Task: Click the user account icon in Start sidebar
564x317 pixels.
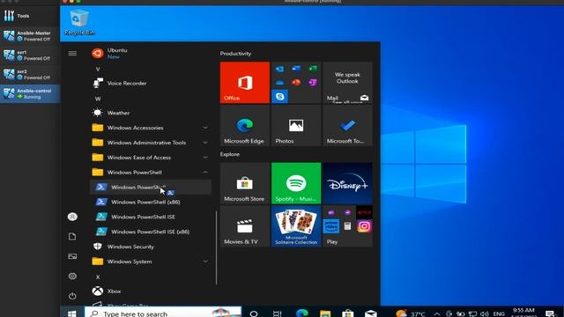Action: pos(72,217)
